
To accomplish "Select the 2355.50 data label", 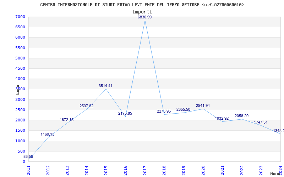I will pos(183,109).
